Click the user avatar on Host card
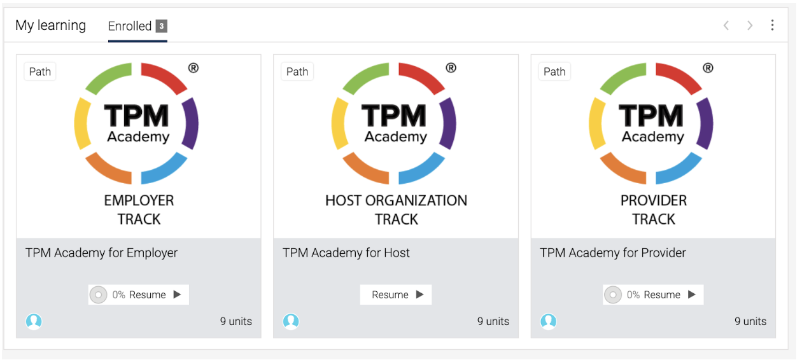 click(x=291, y=321)
